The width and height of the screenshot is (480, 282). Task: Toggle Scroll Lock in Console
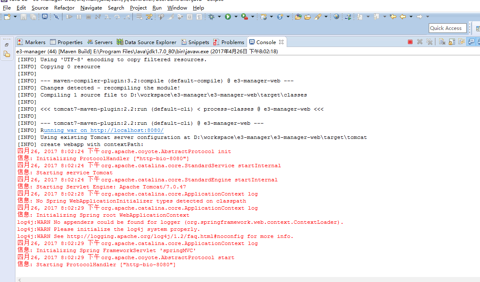click(x=452, y=42)
